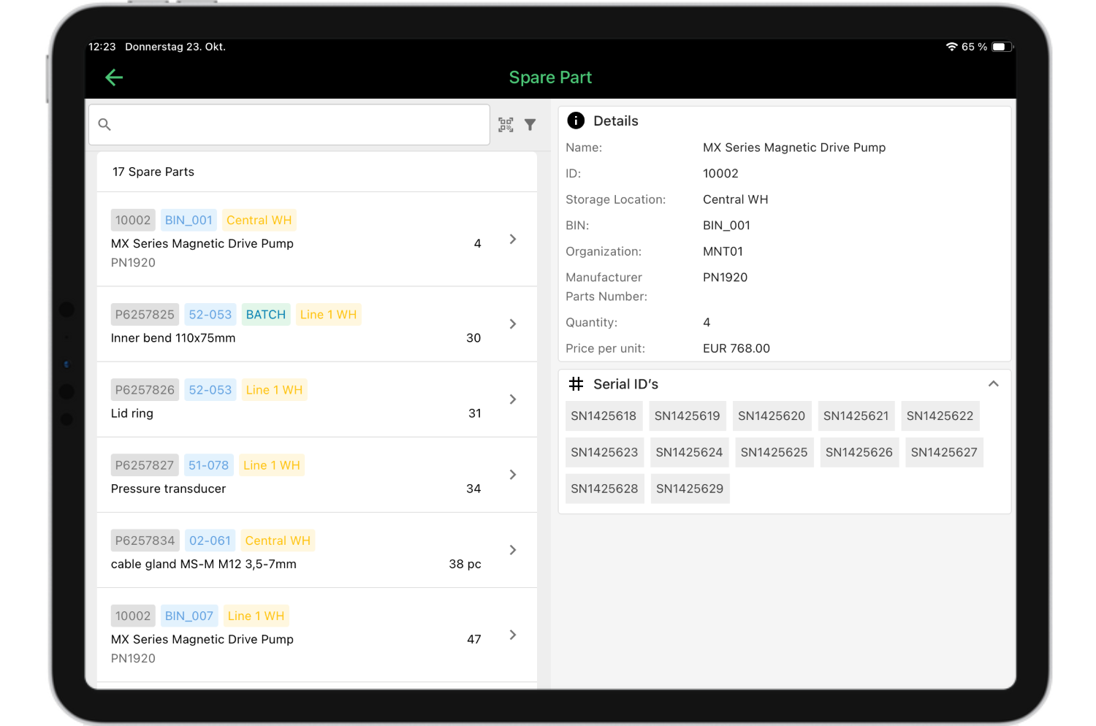
Task: Open the cable gland MS-M M12 entry
Action: pyautogui.click(x=512, y=550)
